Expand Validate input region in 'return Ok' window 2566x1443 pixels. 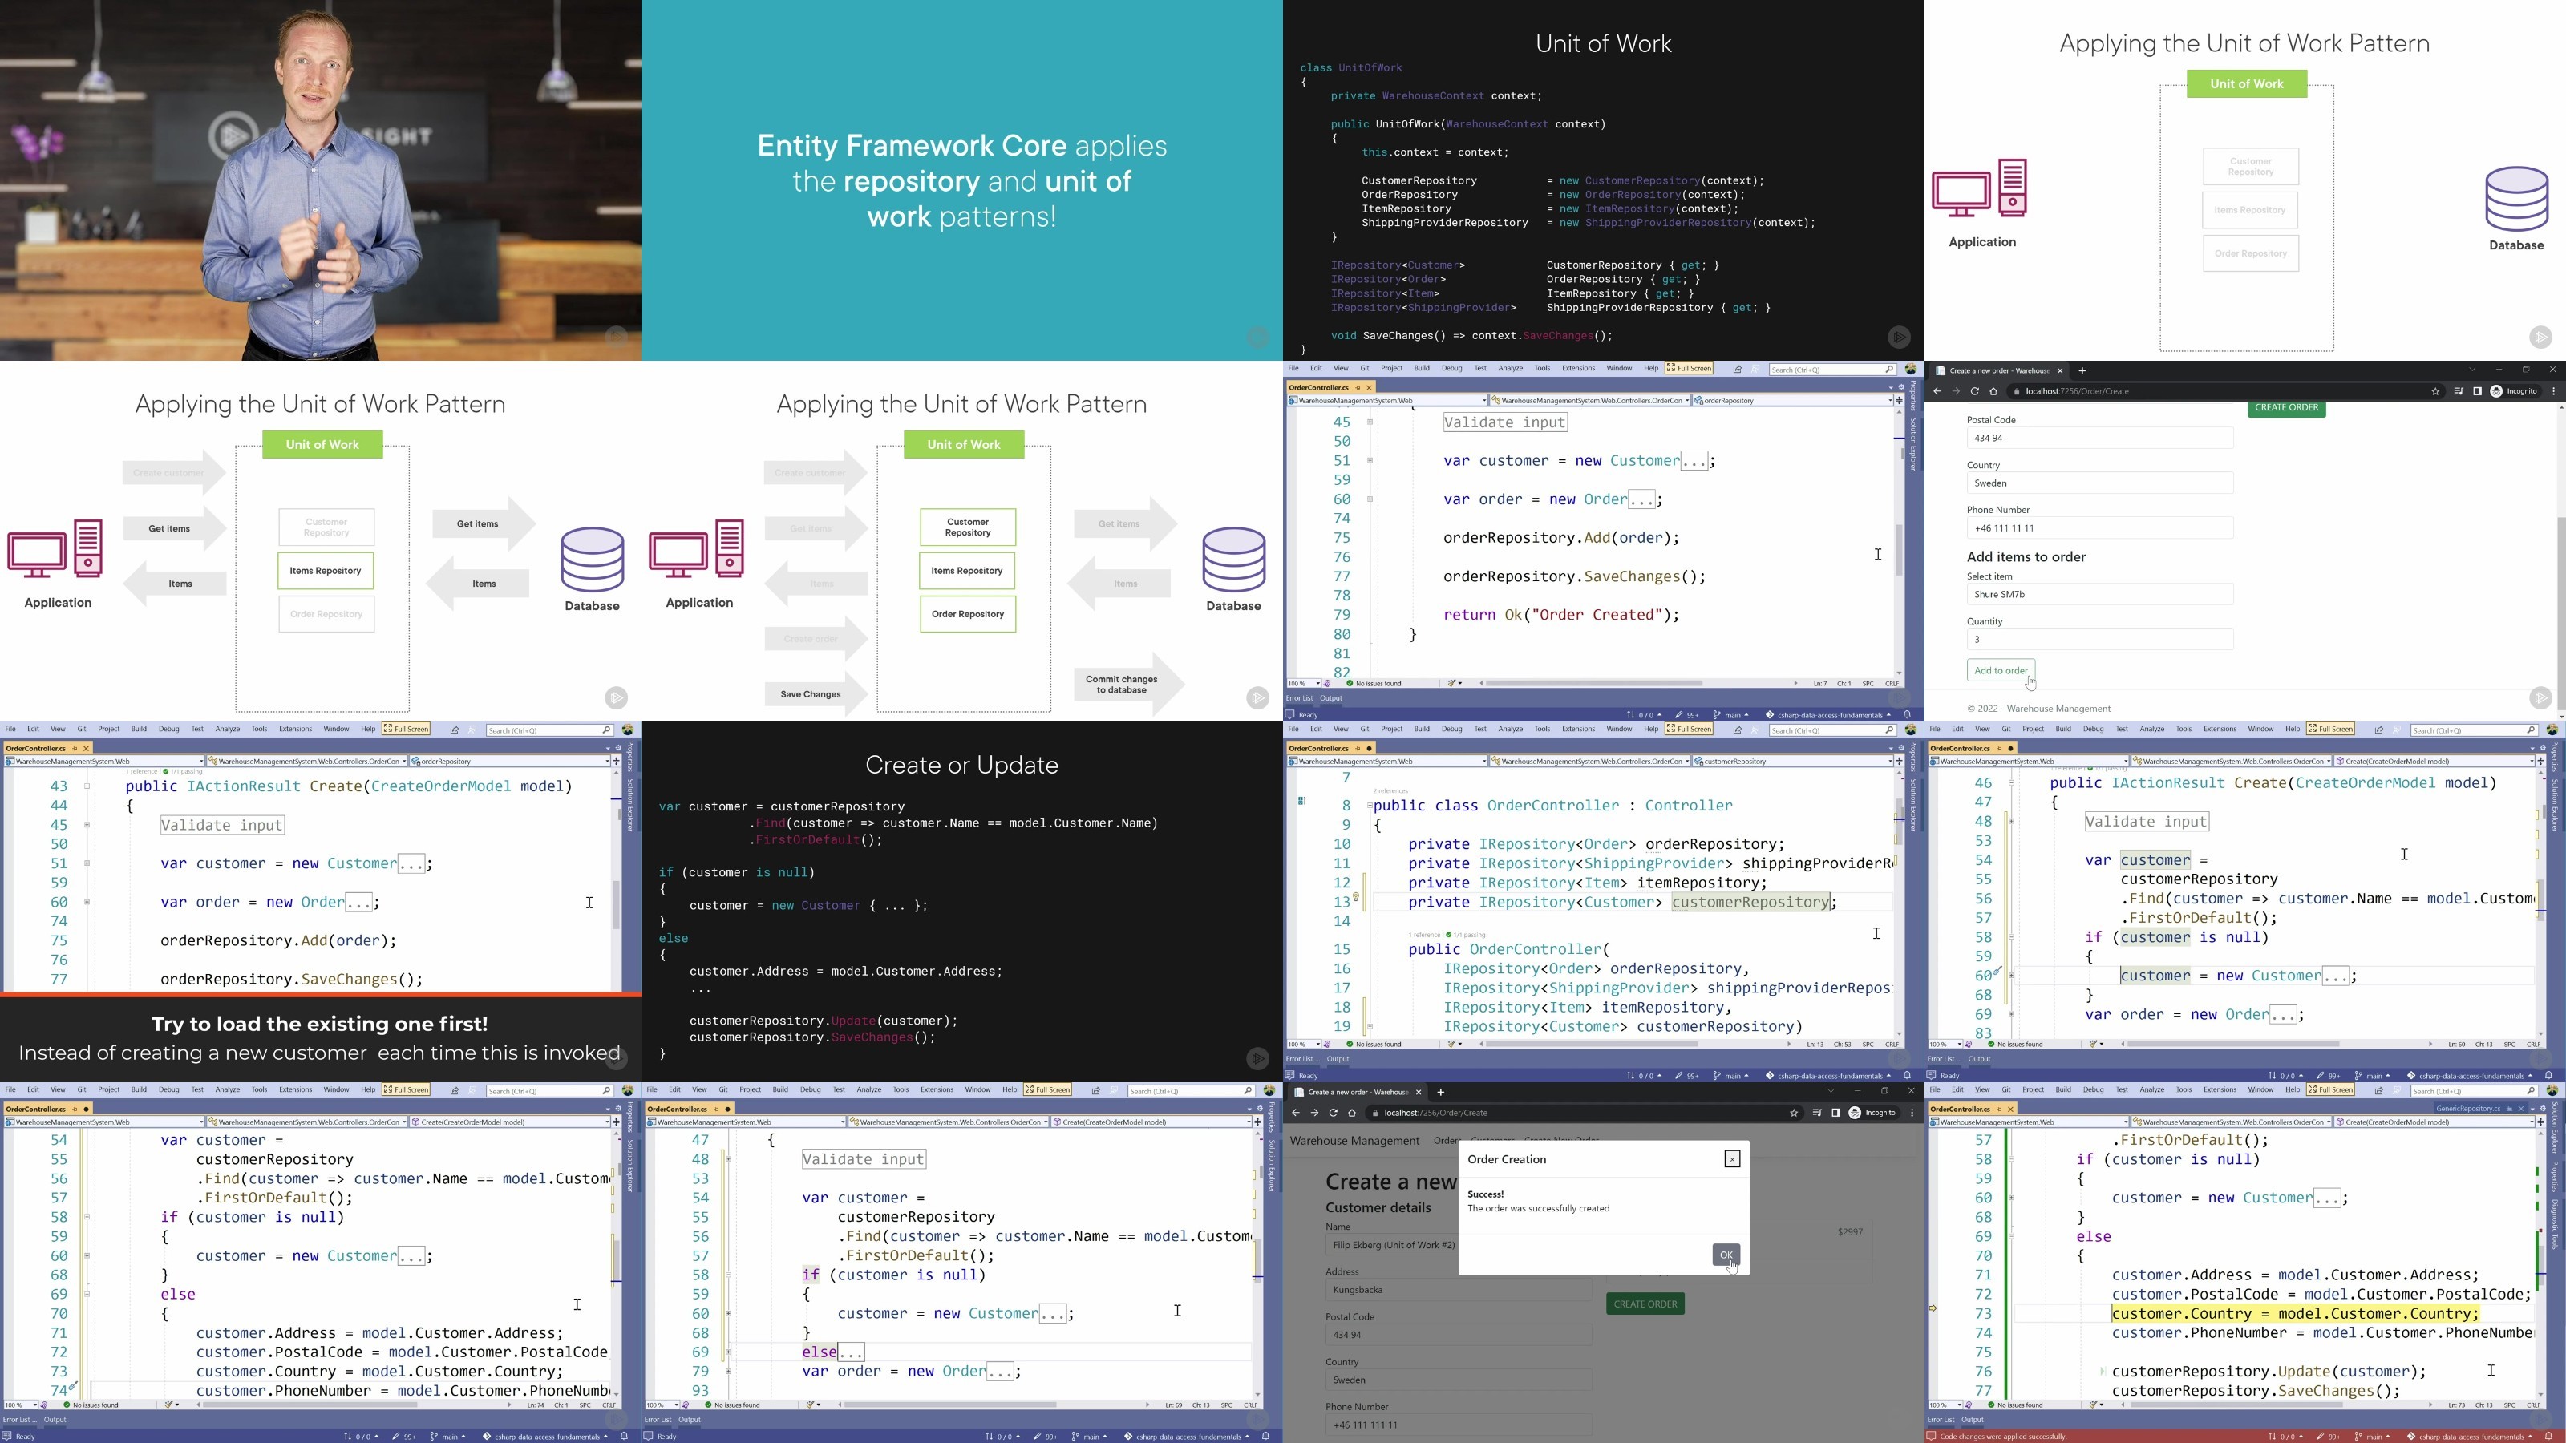(1370, 421)
